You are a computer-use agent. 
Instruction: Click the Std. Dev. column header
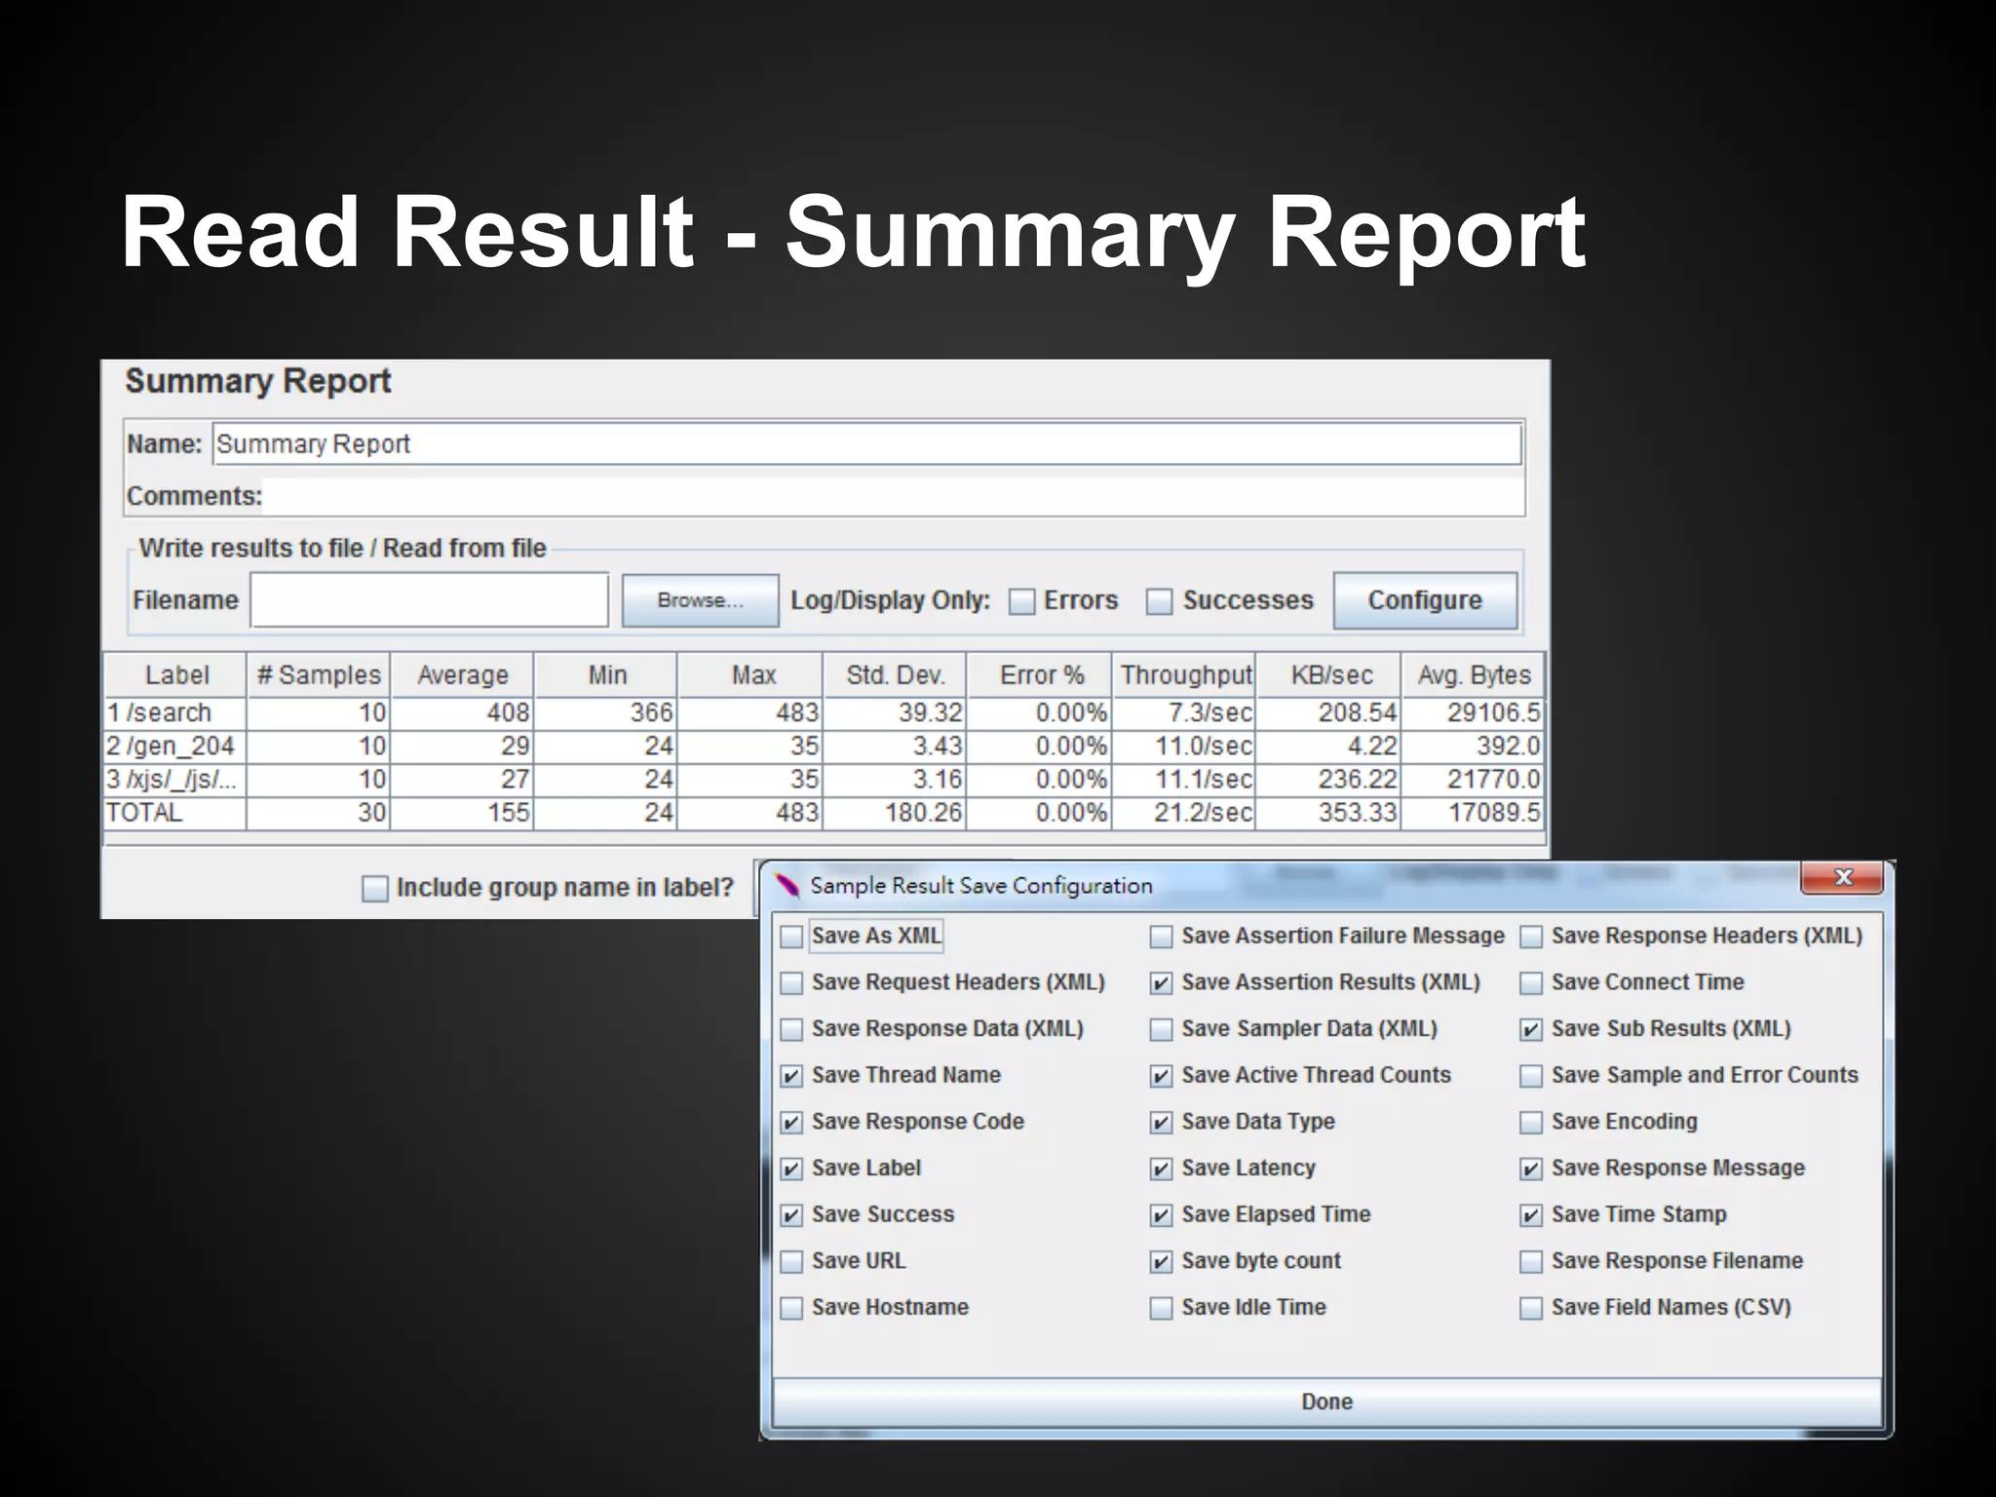pos(895,674)
